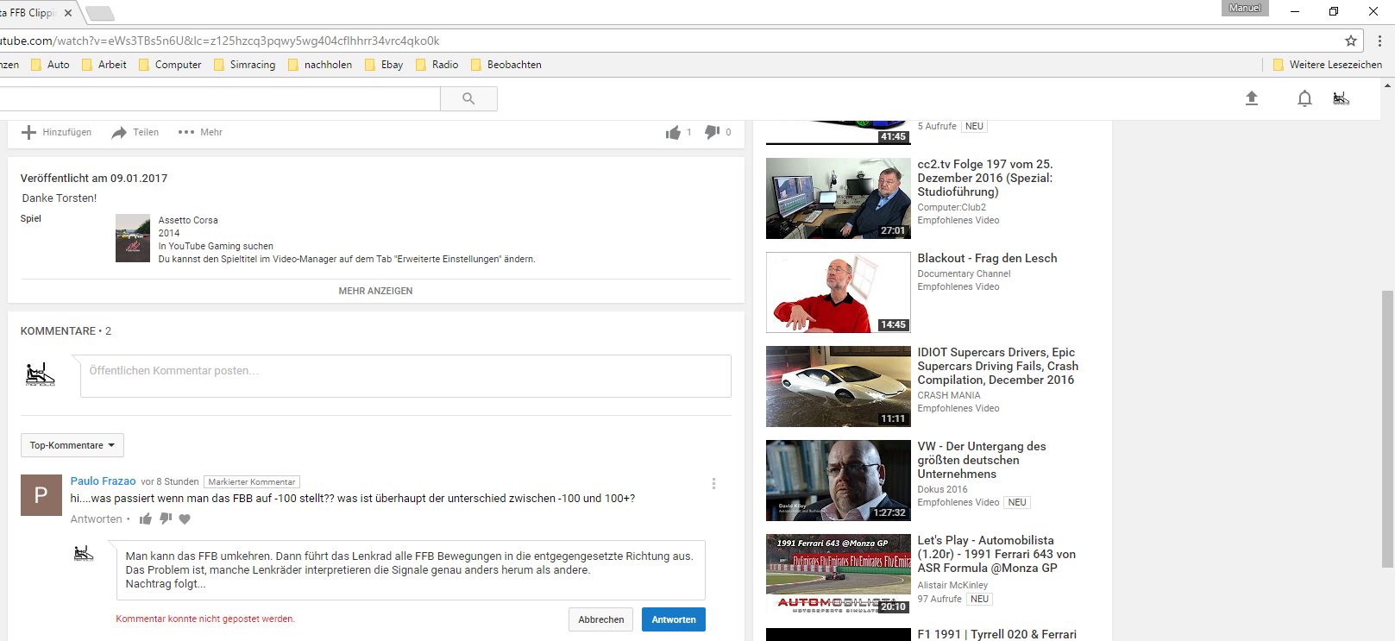Click the Manuel Chrome profile button
This screenshot has height=641, width=1395.
pos(1245,8)
